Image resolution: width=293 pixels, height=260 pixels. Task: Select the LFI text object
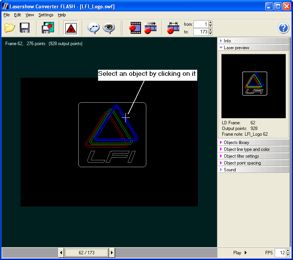tap(112, 157)
